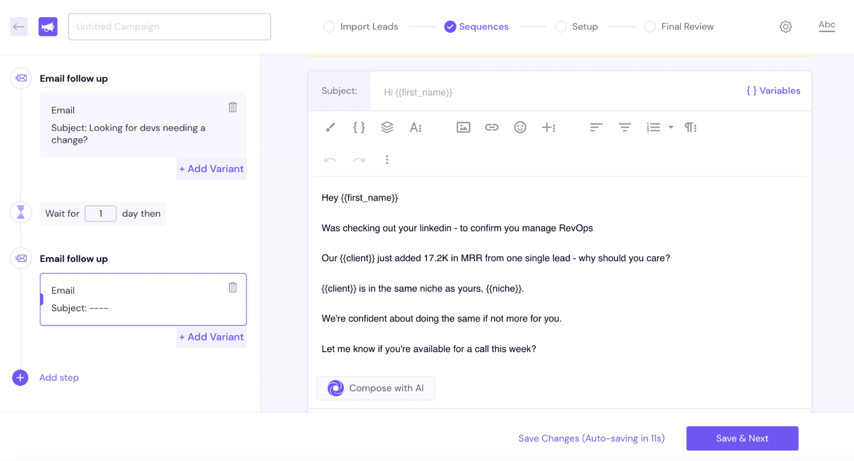Select the Setup step radio
Image resolution: width=854 pixels, height=461 pixels.
(x=561, y=26)
